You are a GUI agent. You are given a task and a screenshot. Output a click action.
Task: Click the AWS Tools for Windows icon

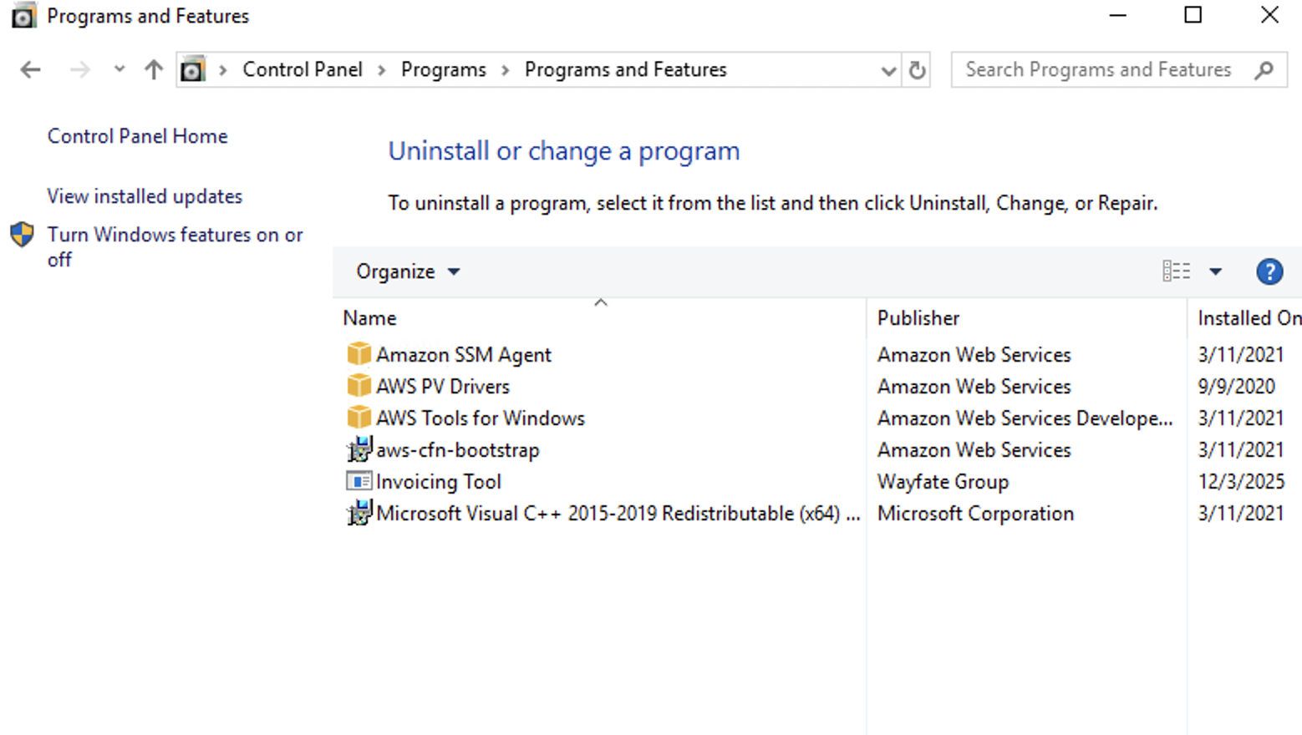click(x=359, y=418)
